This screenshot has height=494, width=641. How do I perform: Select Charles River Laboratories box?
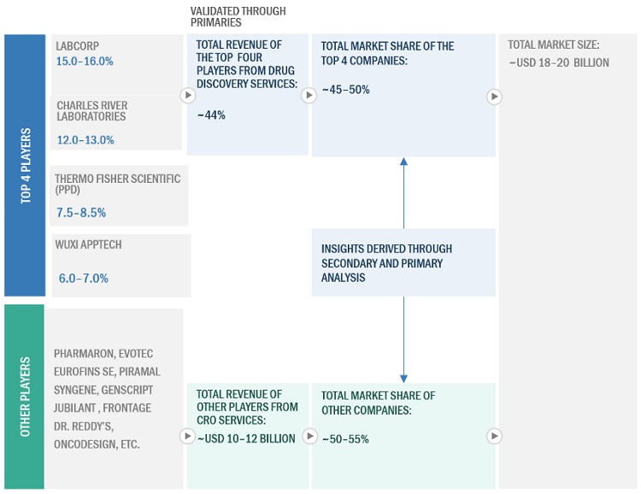coord(115,122)
